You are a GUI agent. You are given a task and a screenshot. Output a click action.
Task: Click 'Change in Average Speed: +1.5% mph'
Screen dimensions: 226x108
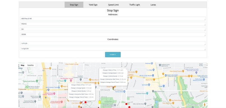pos(81,88)
